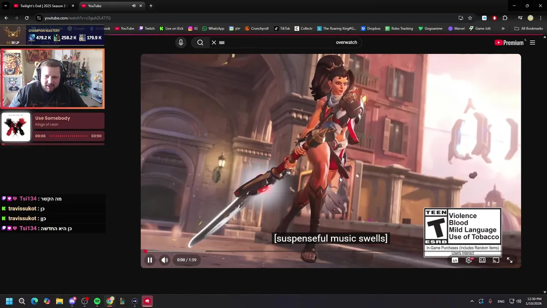Open the YouTube Premium logo link

click(509, 43)
